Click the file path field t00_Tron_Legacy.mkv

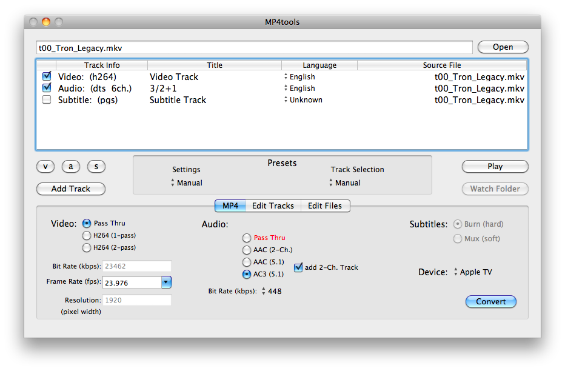click(255, 47)
